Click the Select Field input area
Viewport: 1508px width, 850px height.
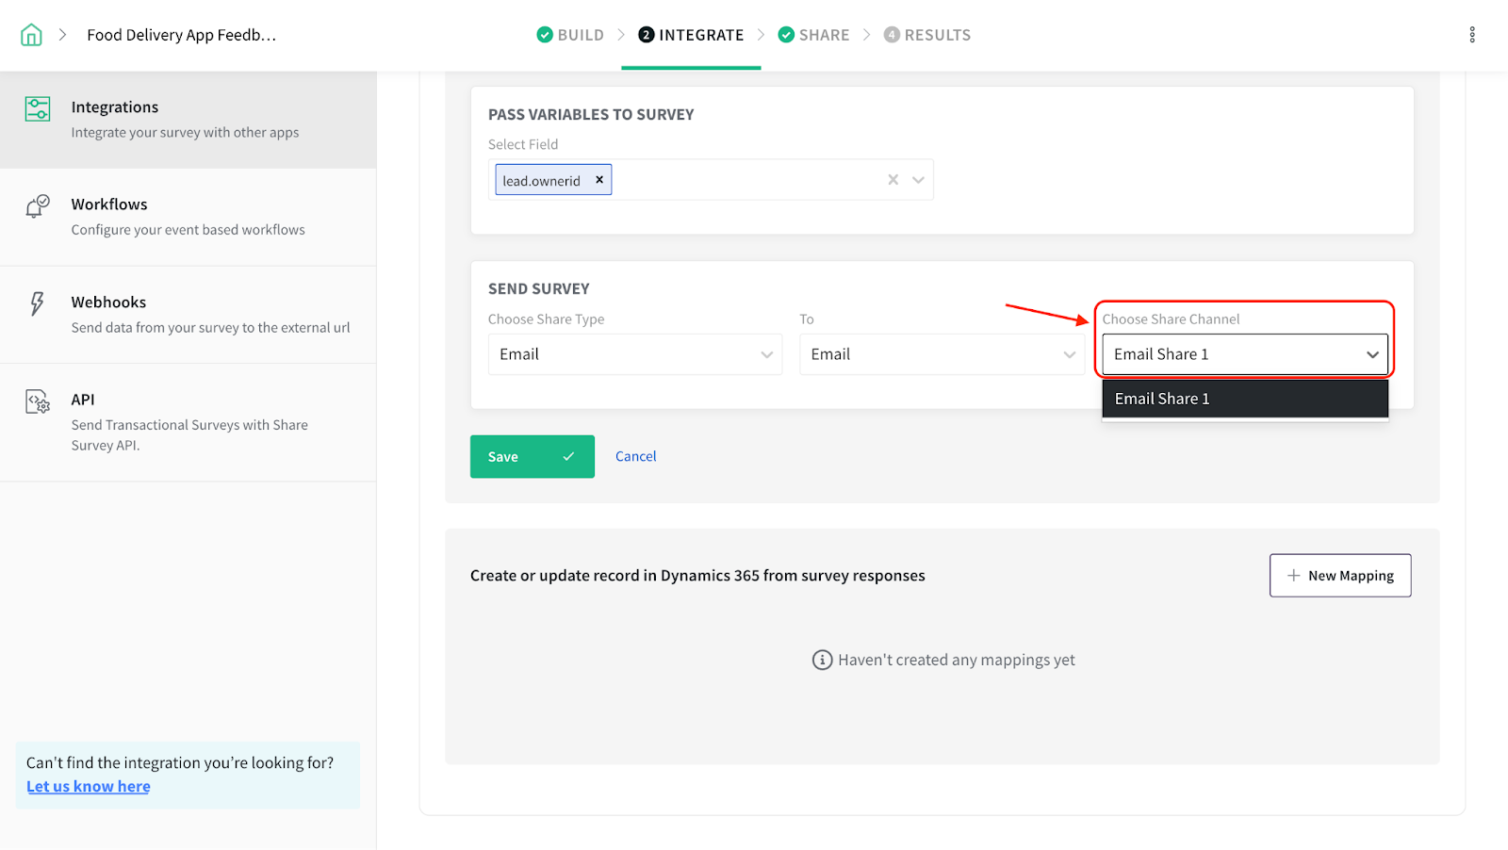(x=711, y=179)
